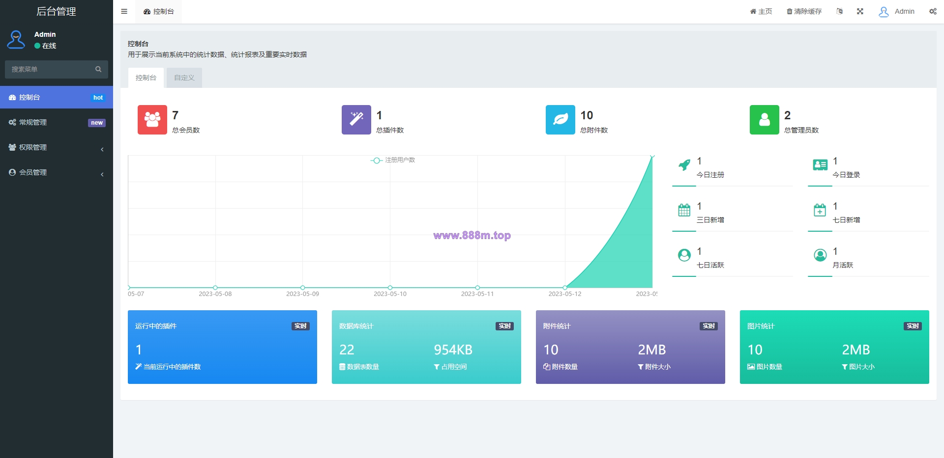Expand the 会员管理 sidebar menu
Image resolution: width=944 pixels, height=458 pixels.
click(x=57, y=172)
